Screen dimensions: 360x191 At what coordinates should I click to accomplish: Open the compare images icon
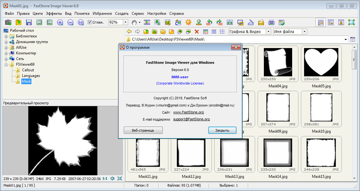pos(230,22)
